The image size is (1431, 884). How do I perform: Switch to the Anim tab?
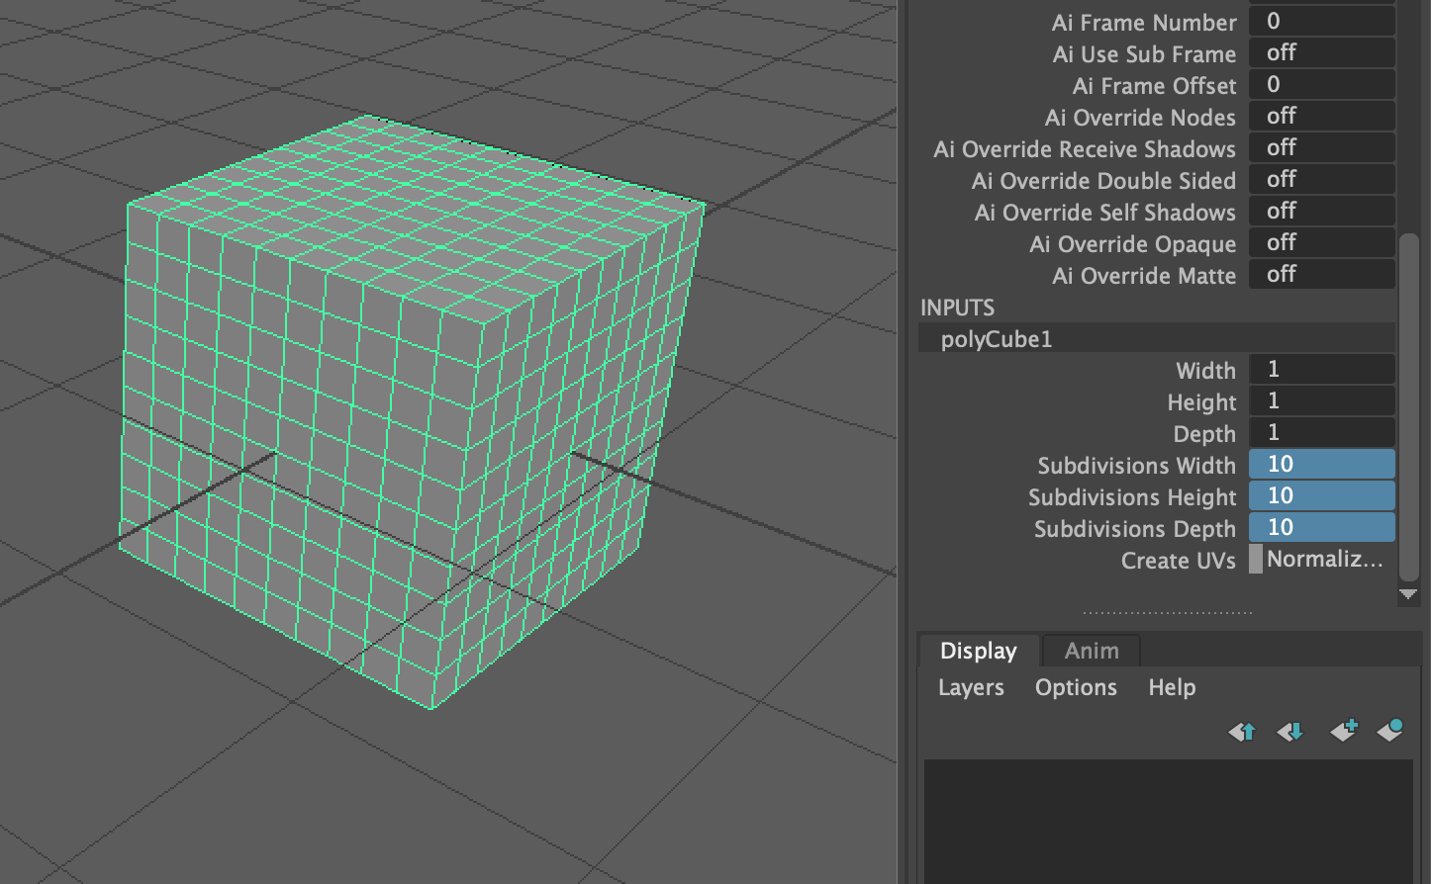(1091, 650)
